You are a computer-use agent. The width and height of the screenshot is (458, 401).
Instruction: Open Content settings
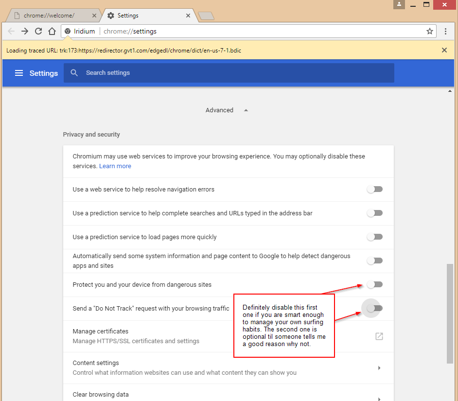229,368
